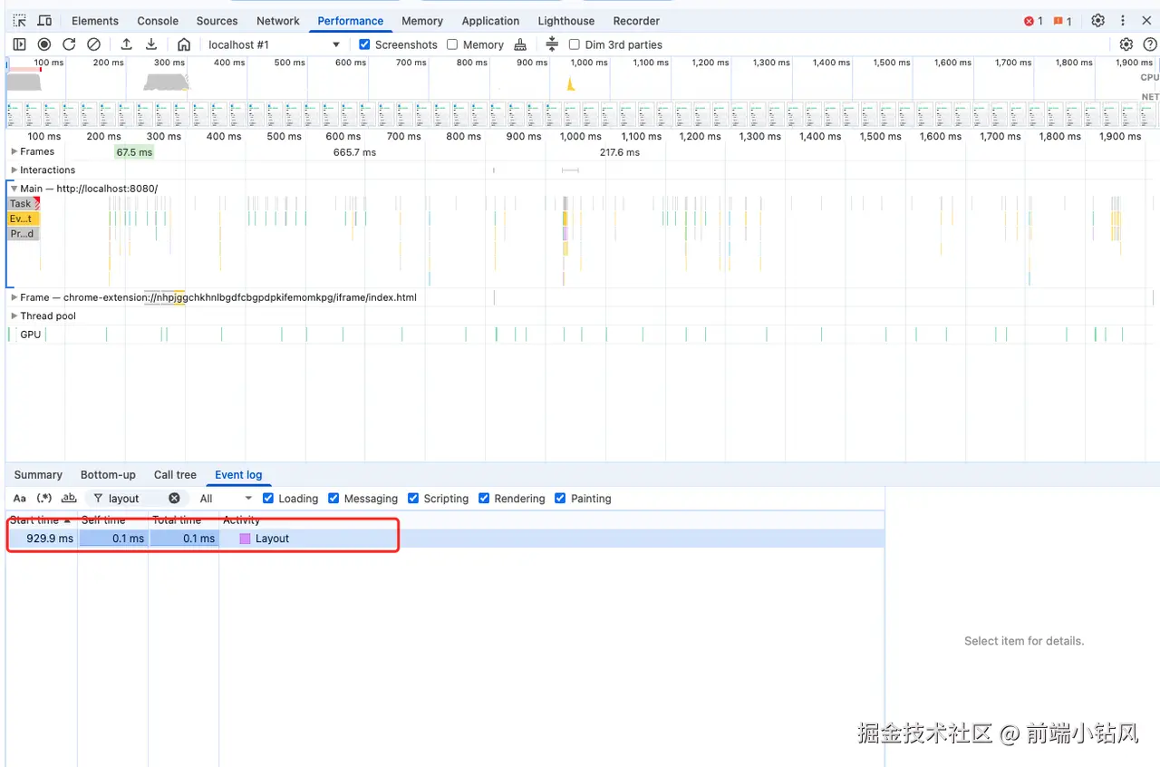Switch to the Bottom-up tab

coord(108,474)
